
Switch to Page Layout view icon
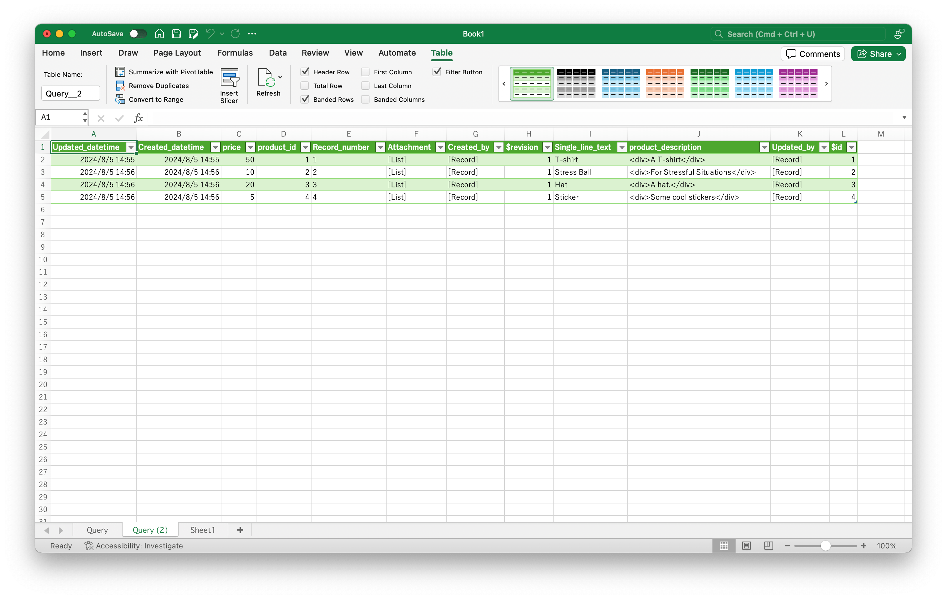(746, 546)
